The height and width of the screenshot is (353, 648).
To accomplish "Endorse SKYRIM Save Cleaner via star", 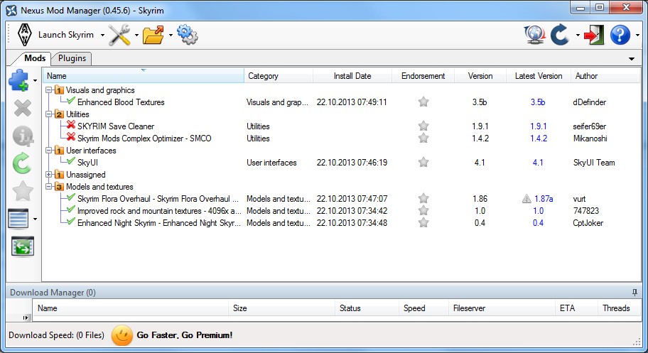I will point(423,126).
